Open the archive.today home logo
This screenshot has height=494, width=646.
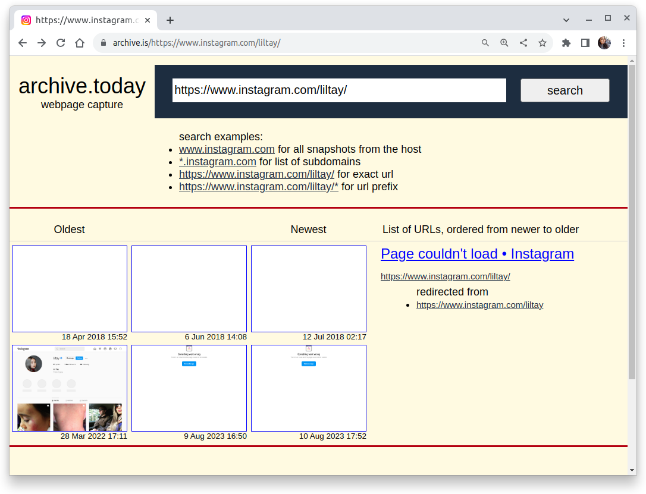(82, 86)
